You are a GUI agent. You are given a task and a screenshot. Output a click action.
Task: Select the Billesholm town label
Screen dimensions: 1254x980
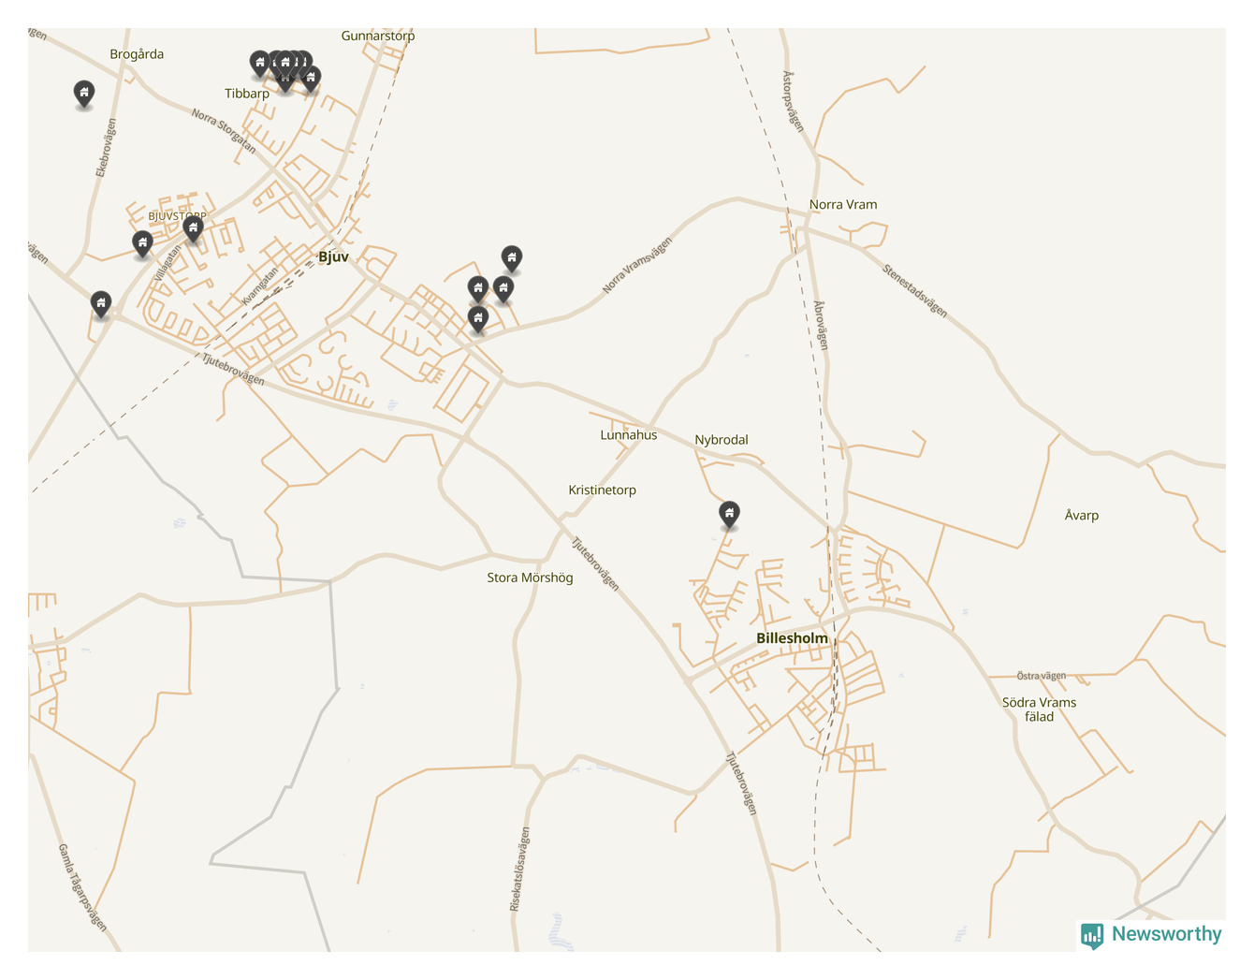pyautogui.click(x=792, y=638)
